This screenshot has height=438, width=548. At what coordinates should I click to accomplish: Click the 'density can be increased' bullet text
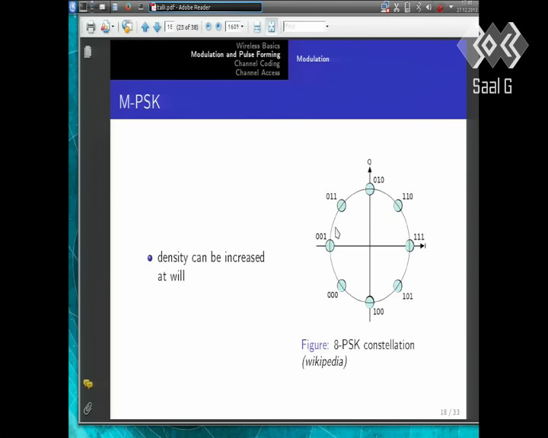tap(211, 258)
